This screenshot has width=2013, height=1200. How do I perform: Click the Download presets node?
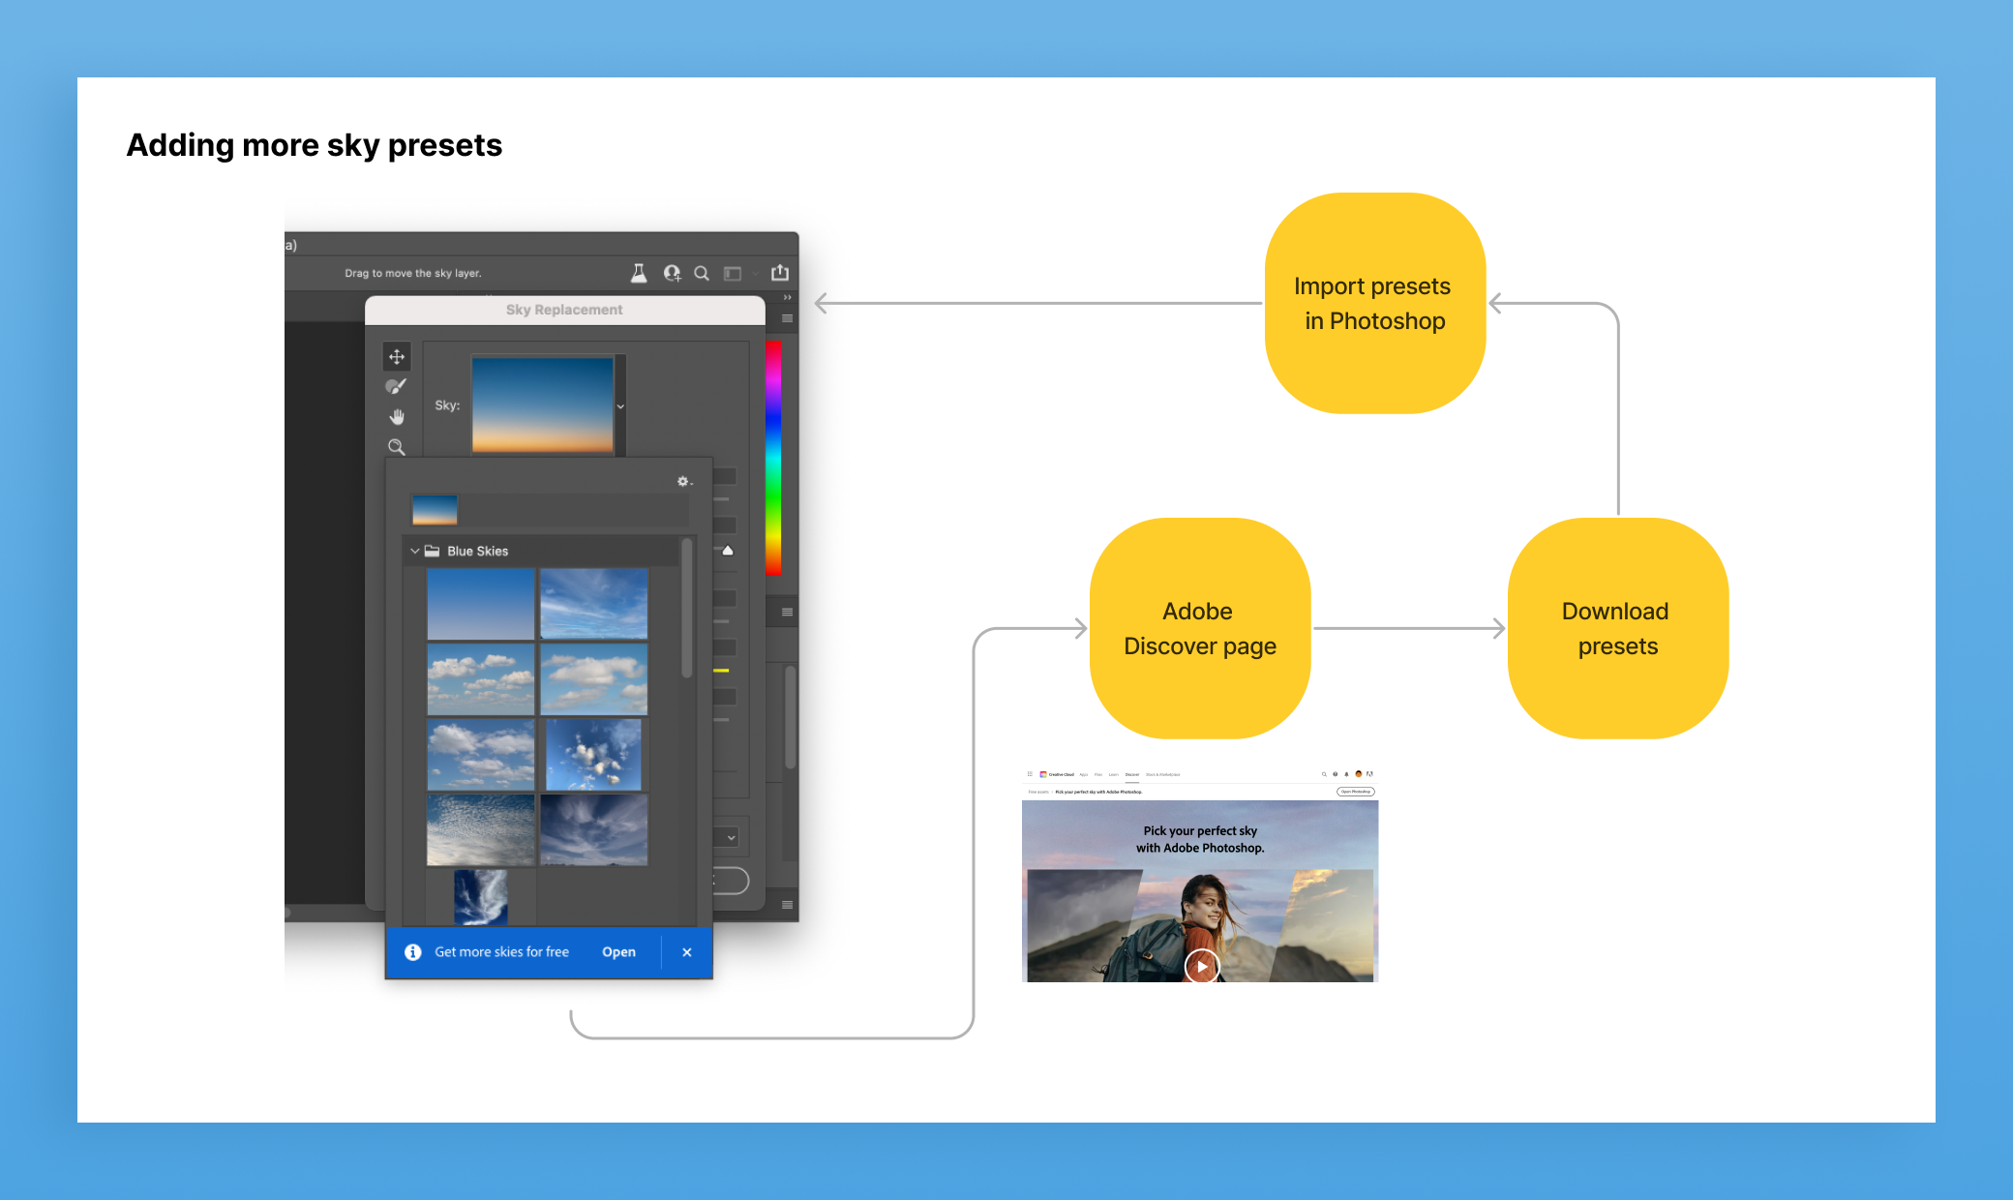[1618, 628]
